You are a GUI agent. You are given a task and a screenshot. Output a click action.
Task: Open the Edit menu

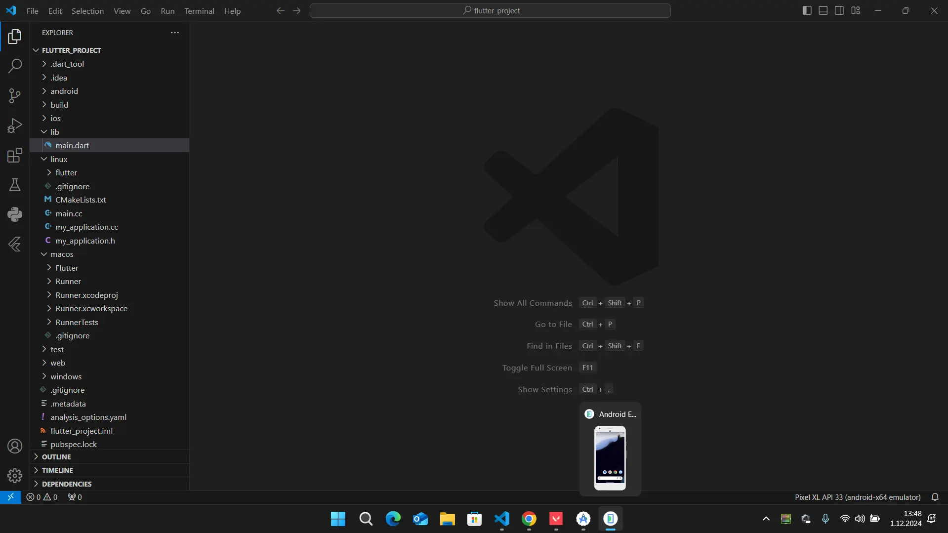click(55, 11)
